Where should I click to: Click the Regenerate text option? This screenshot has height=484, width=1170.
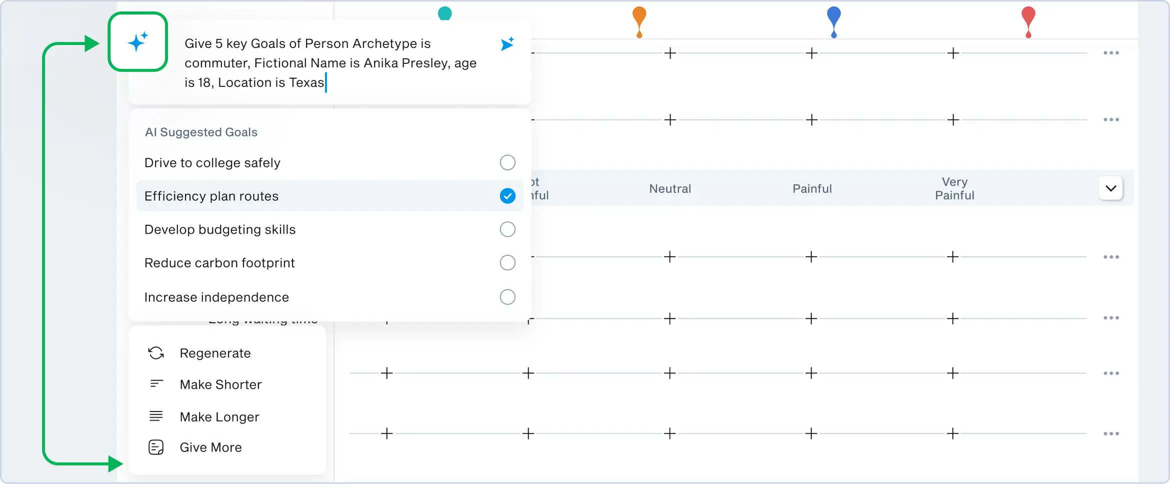click(215, 353)
